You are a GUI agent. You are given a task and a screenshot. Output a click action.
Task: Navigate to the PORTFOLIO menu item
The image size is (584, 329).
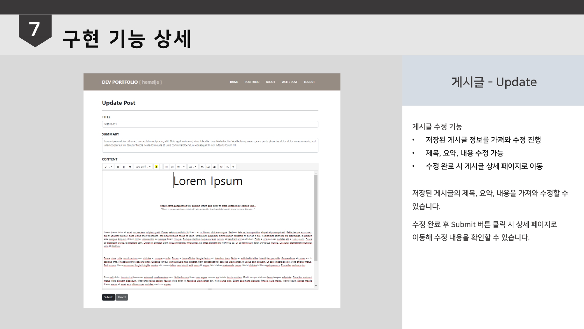[x=251, y=82]
